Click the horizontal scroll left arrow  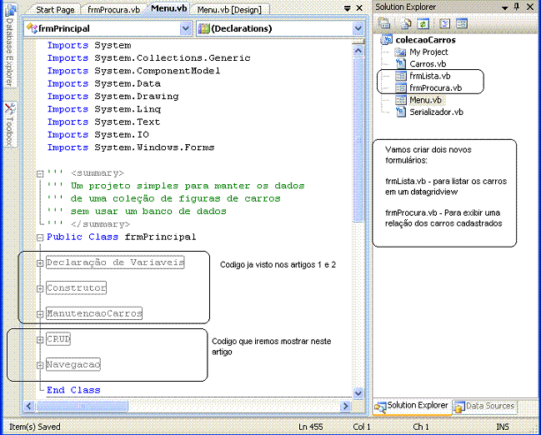click(x=29, y=406)
